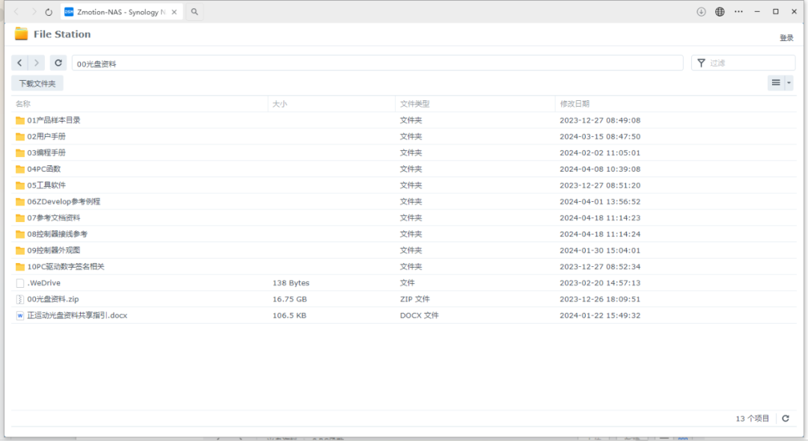The image size is (808, 441).
Task: Refresh list via bottom-right reload icon
Action: pyautogui.click(x=786, y=419)
